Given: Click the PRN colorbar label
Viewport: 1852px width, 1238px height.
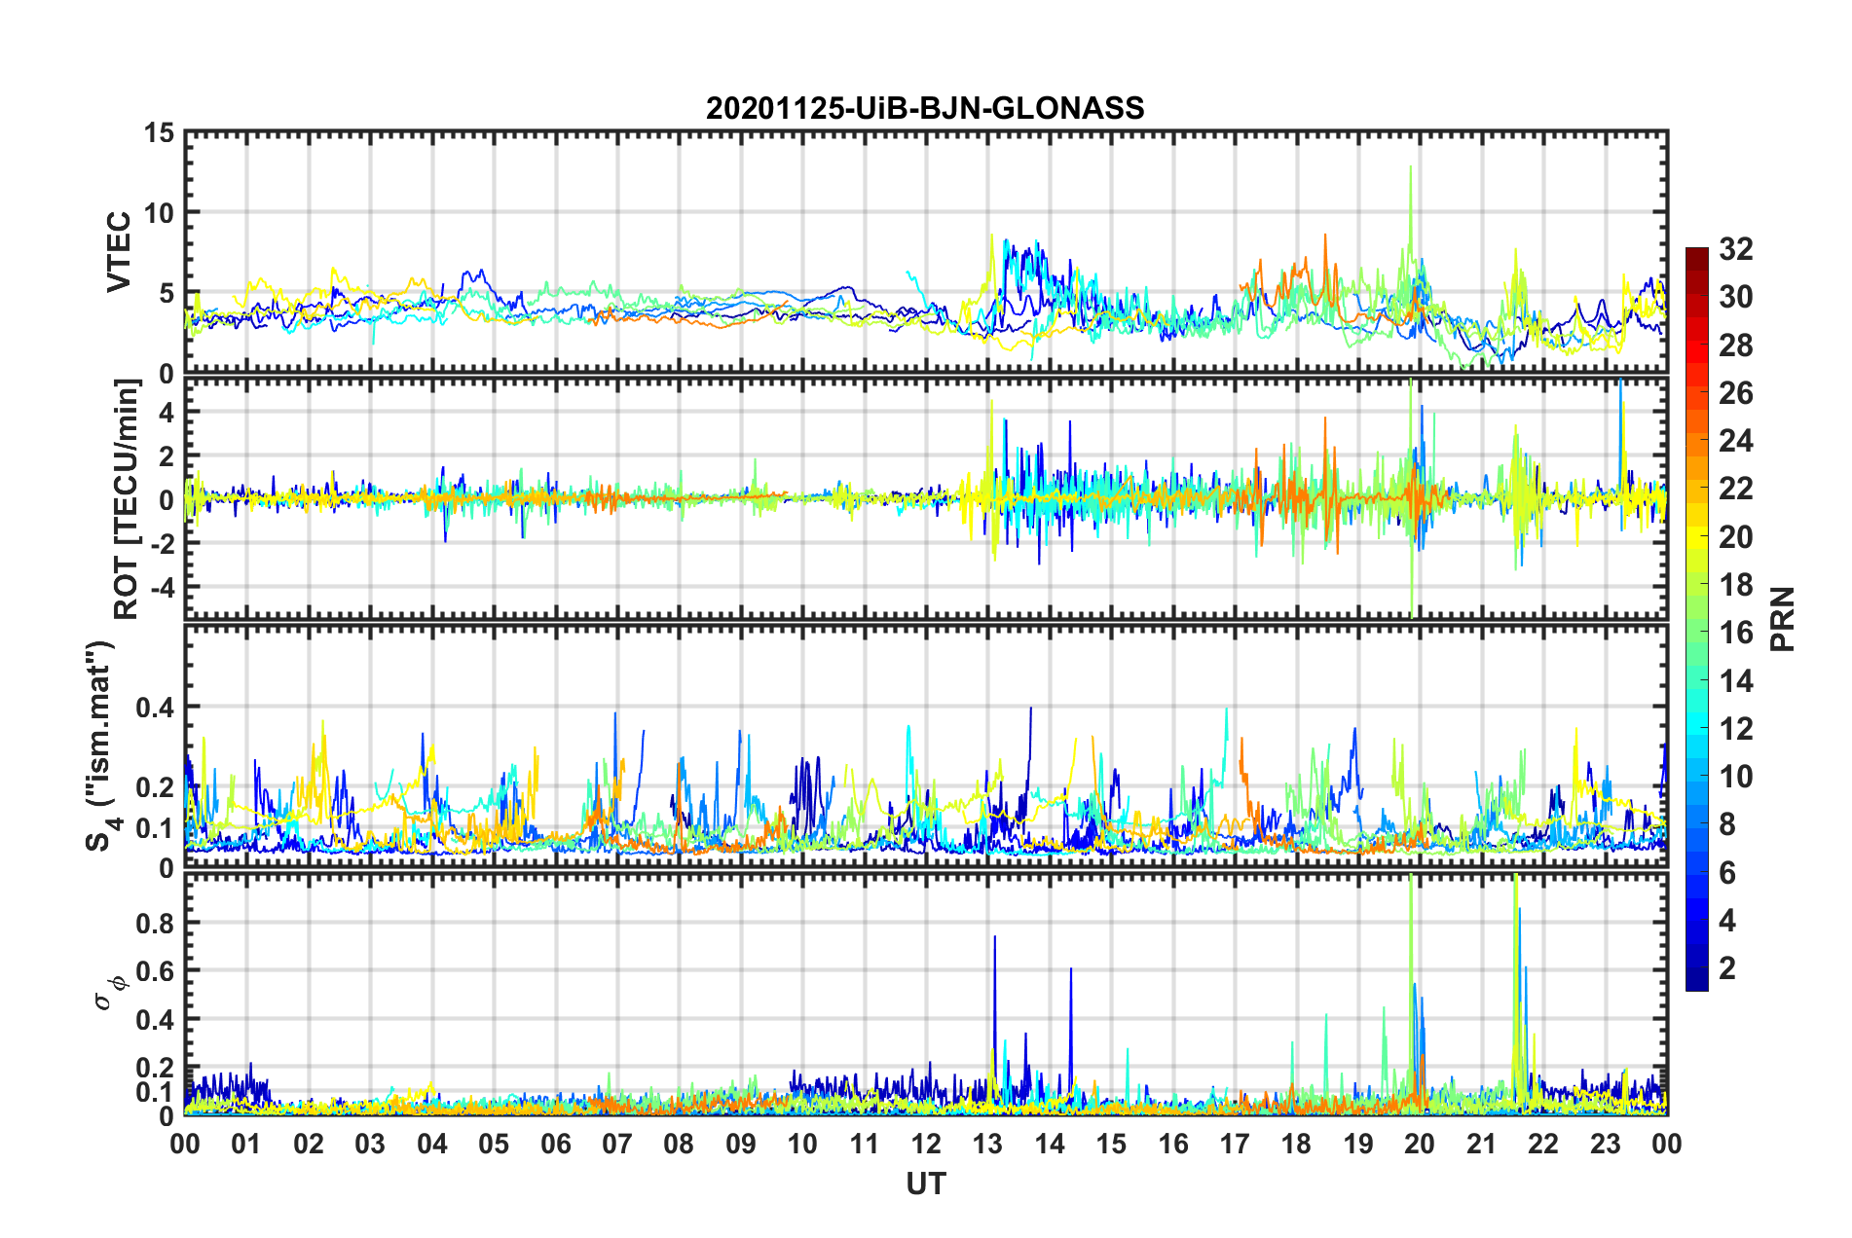Looking at the screenshot, I should (1782, 619).
